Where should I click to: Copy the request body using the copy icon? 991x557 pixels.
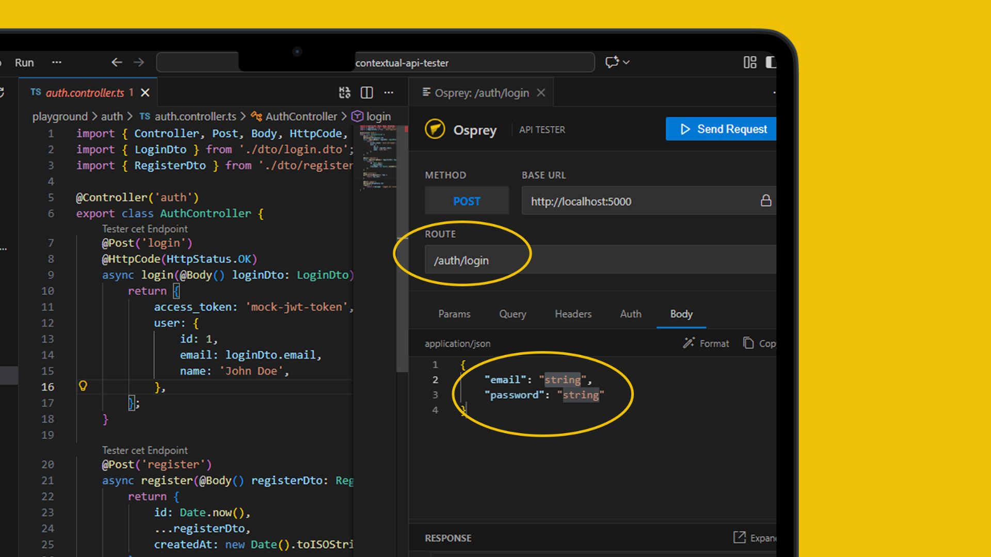coord(748,343)
